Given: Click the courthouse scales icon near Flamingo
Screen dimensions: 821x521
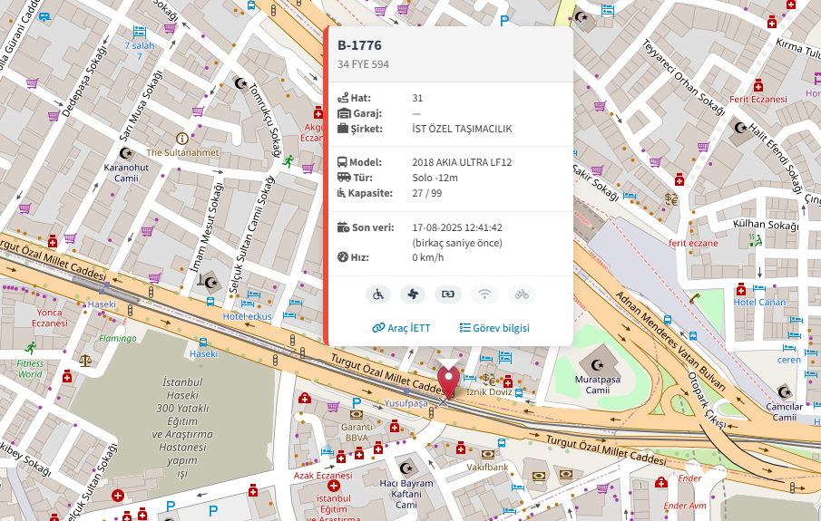Looking at the screenshot, I should point(86,360).
